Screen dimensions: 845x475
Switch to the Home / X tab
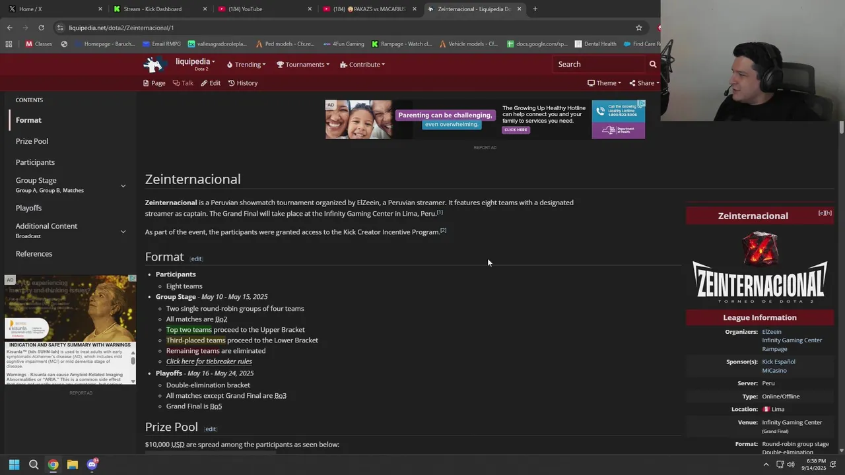click(x=54, y=9)
